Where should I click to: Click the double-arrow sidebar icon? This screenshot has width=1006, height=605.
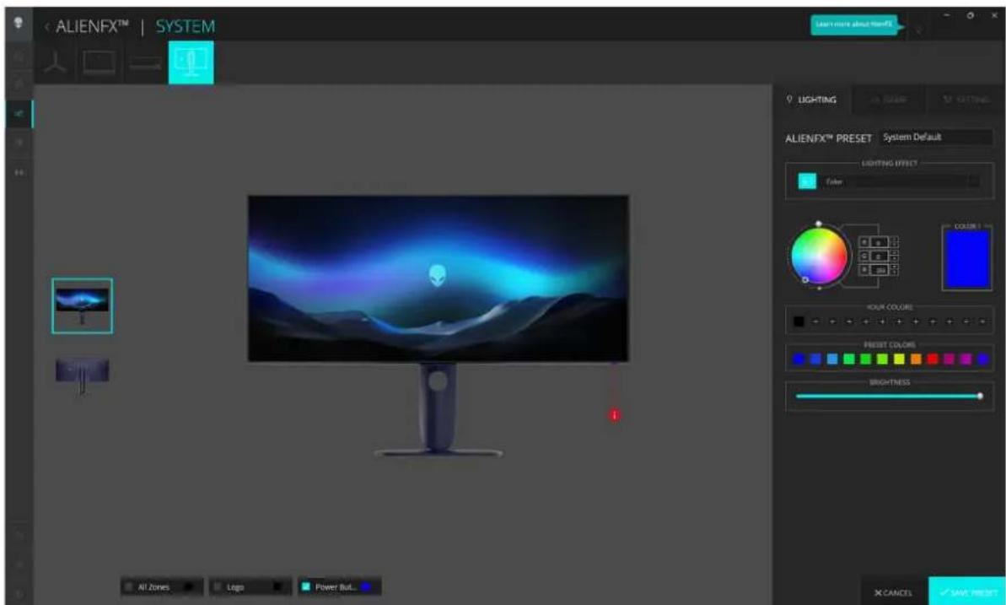[x=19, y=172]
